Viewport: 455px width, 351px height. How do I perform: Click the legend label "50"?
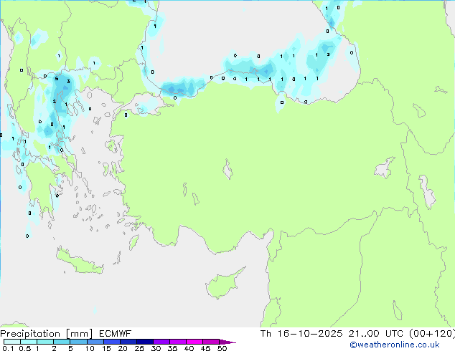point(222,348)
